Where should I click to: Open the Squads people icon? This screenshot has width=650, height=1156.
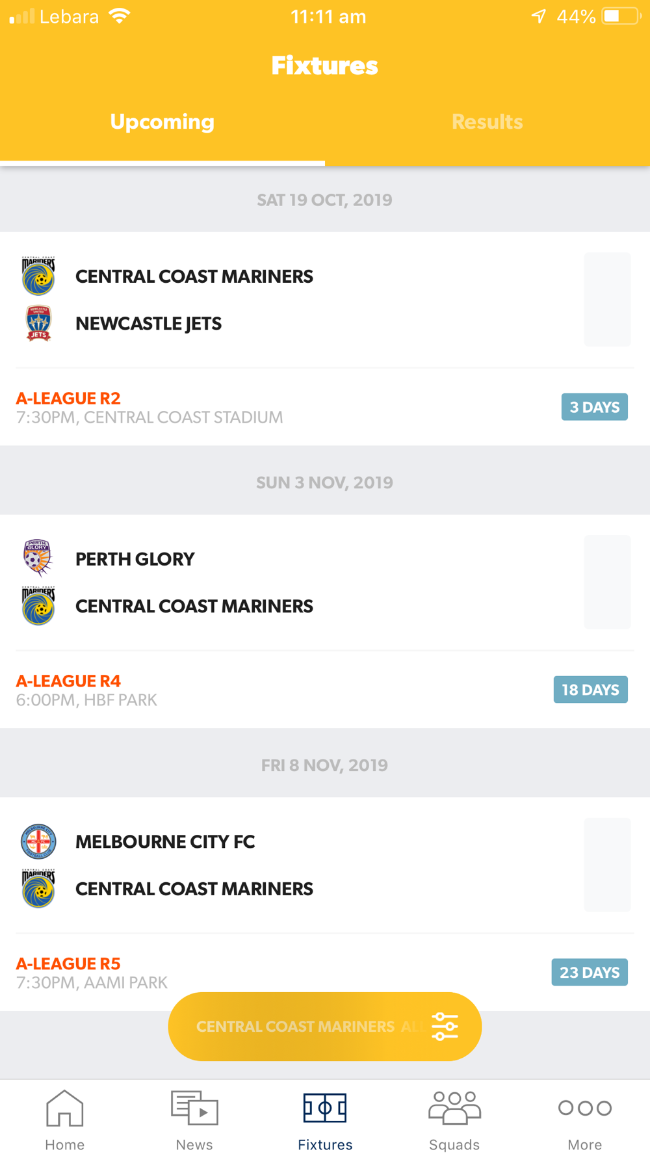click(x=454, y=1108)
